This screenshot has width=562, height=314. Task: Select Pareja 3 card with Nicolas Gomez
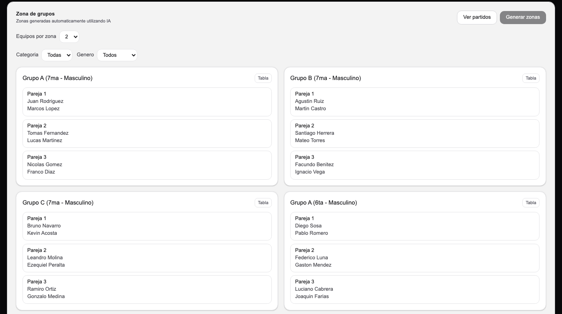pyautogui.click(x=147, y=165)
